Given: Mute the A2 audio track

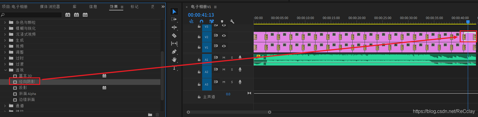Looking at the screenshot, I should pyautogui.click(x=224, y=69).
